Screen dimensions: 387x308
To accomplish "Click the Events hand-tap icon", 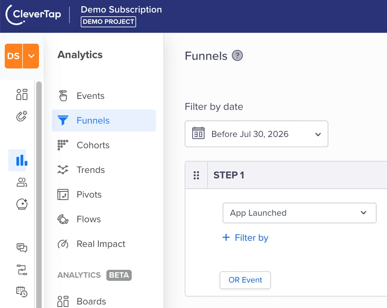I will pyautogui.click(x=63, y=96).
